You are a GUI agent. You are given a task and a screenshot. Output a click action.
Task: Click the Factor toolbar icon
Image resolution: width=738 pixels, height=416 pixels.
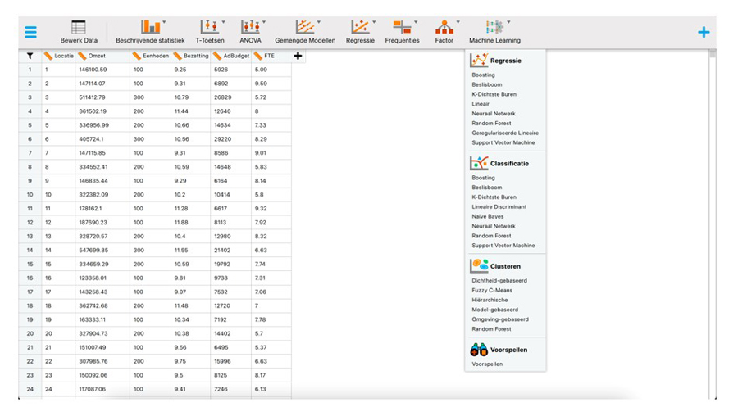pos(444,29)
